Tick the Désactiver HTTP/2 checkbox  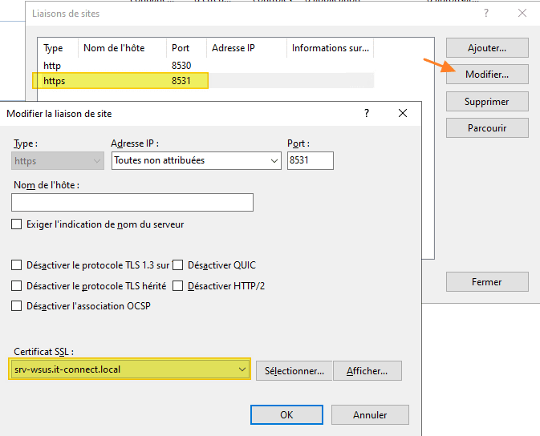click(x=178, y=286)
